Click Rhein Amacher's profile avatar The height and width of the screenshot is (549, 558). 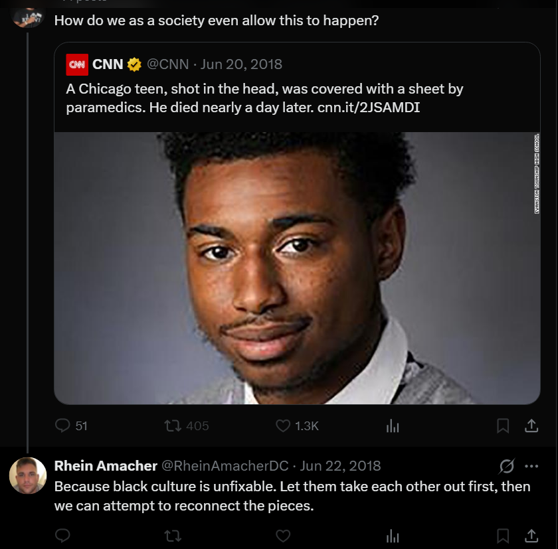pos(28,475)
